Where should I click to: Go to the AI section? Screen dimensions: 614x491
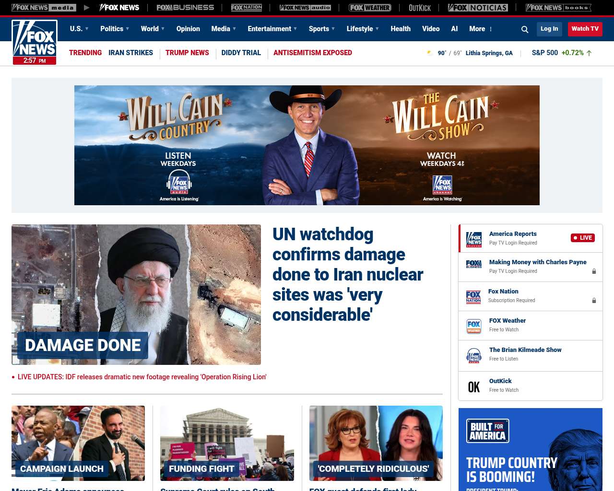454,29
